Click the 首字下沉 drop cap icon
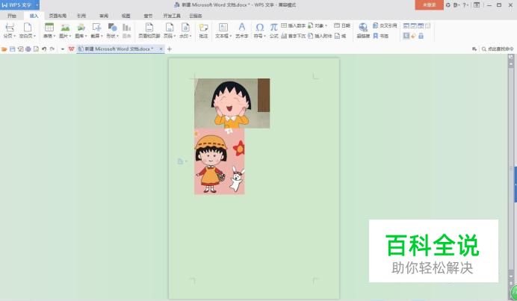Screen dimensions: 517x301 tap(284, 36)
